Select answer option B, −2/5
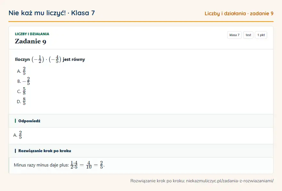 coord(24,81)
